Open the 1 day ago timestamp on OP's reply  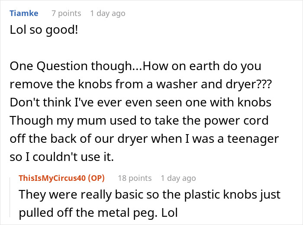click(x=178, y=178)
